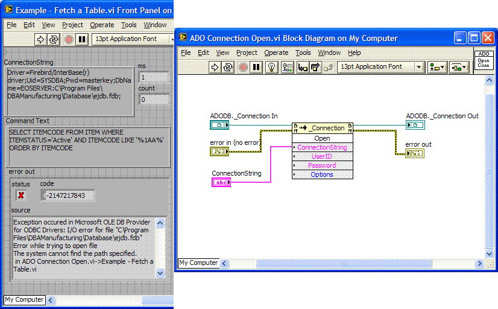Click Block Diagram horizontal scrollbar thumb
The width and height of the screenshot is (498, 309).
(x=344, y=264)
